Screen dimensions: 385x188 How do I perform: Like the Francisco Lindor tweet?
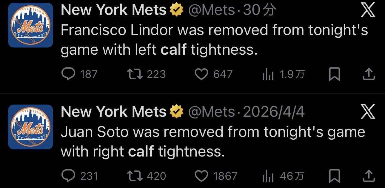[x=201, y=74]
